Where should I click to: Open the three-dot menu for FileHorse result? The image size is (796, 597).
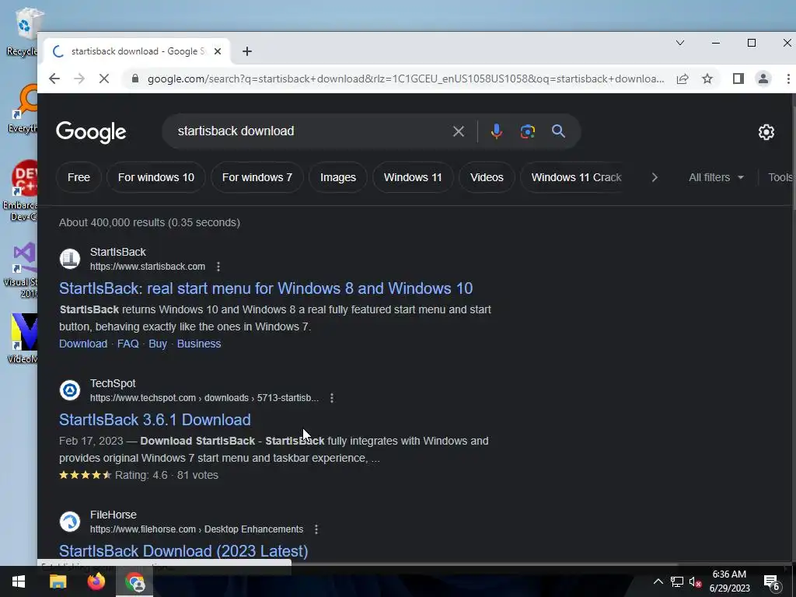point(316,529)
